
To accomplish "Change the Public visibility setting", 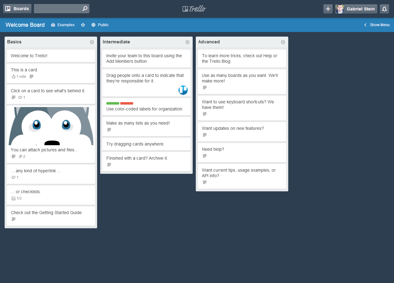I will 100,25.
